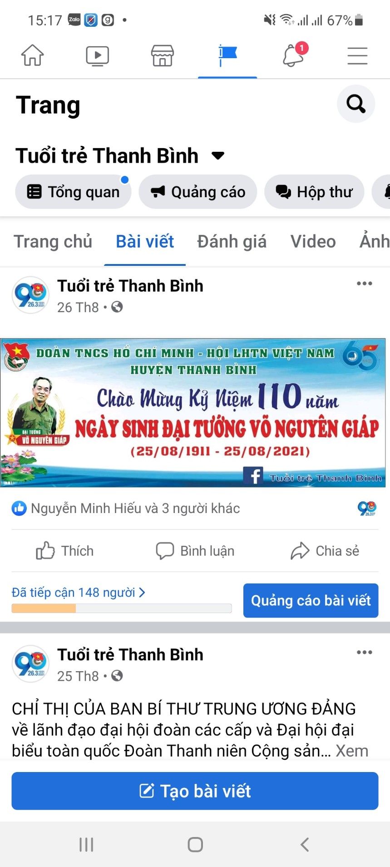390x867 pixels.
Task: Open the hamburger menu icon
Action: tap(357, 56)
